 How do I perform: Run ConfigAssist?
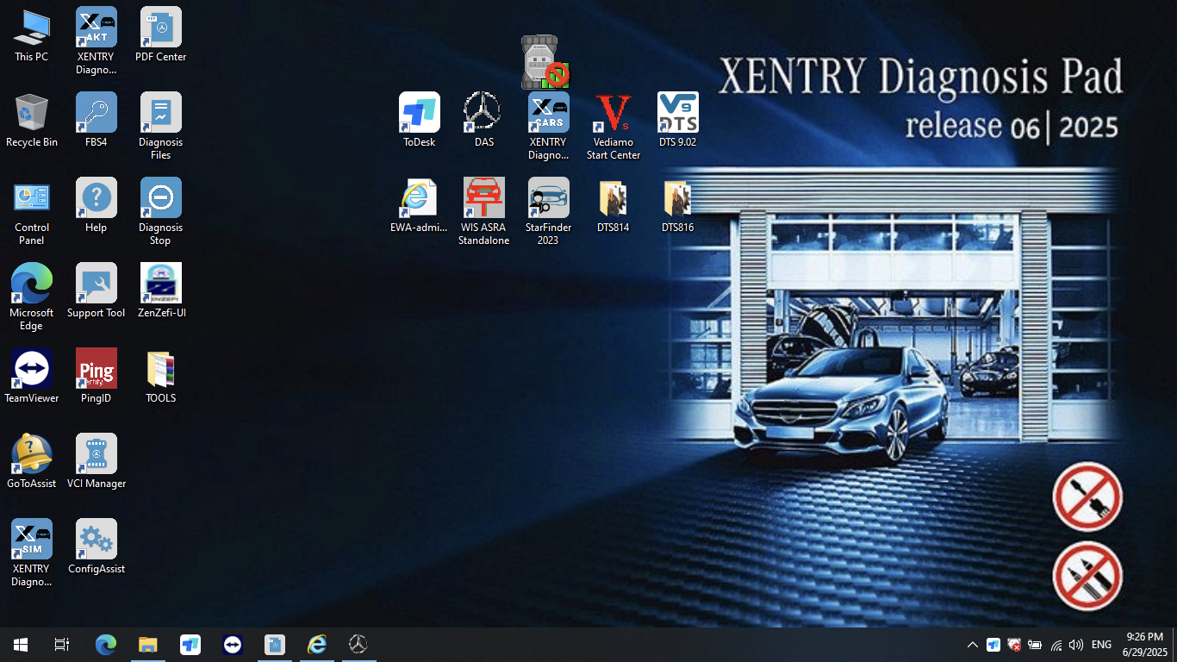(96, 539)
